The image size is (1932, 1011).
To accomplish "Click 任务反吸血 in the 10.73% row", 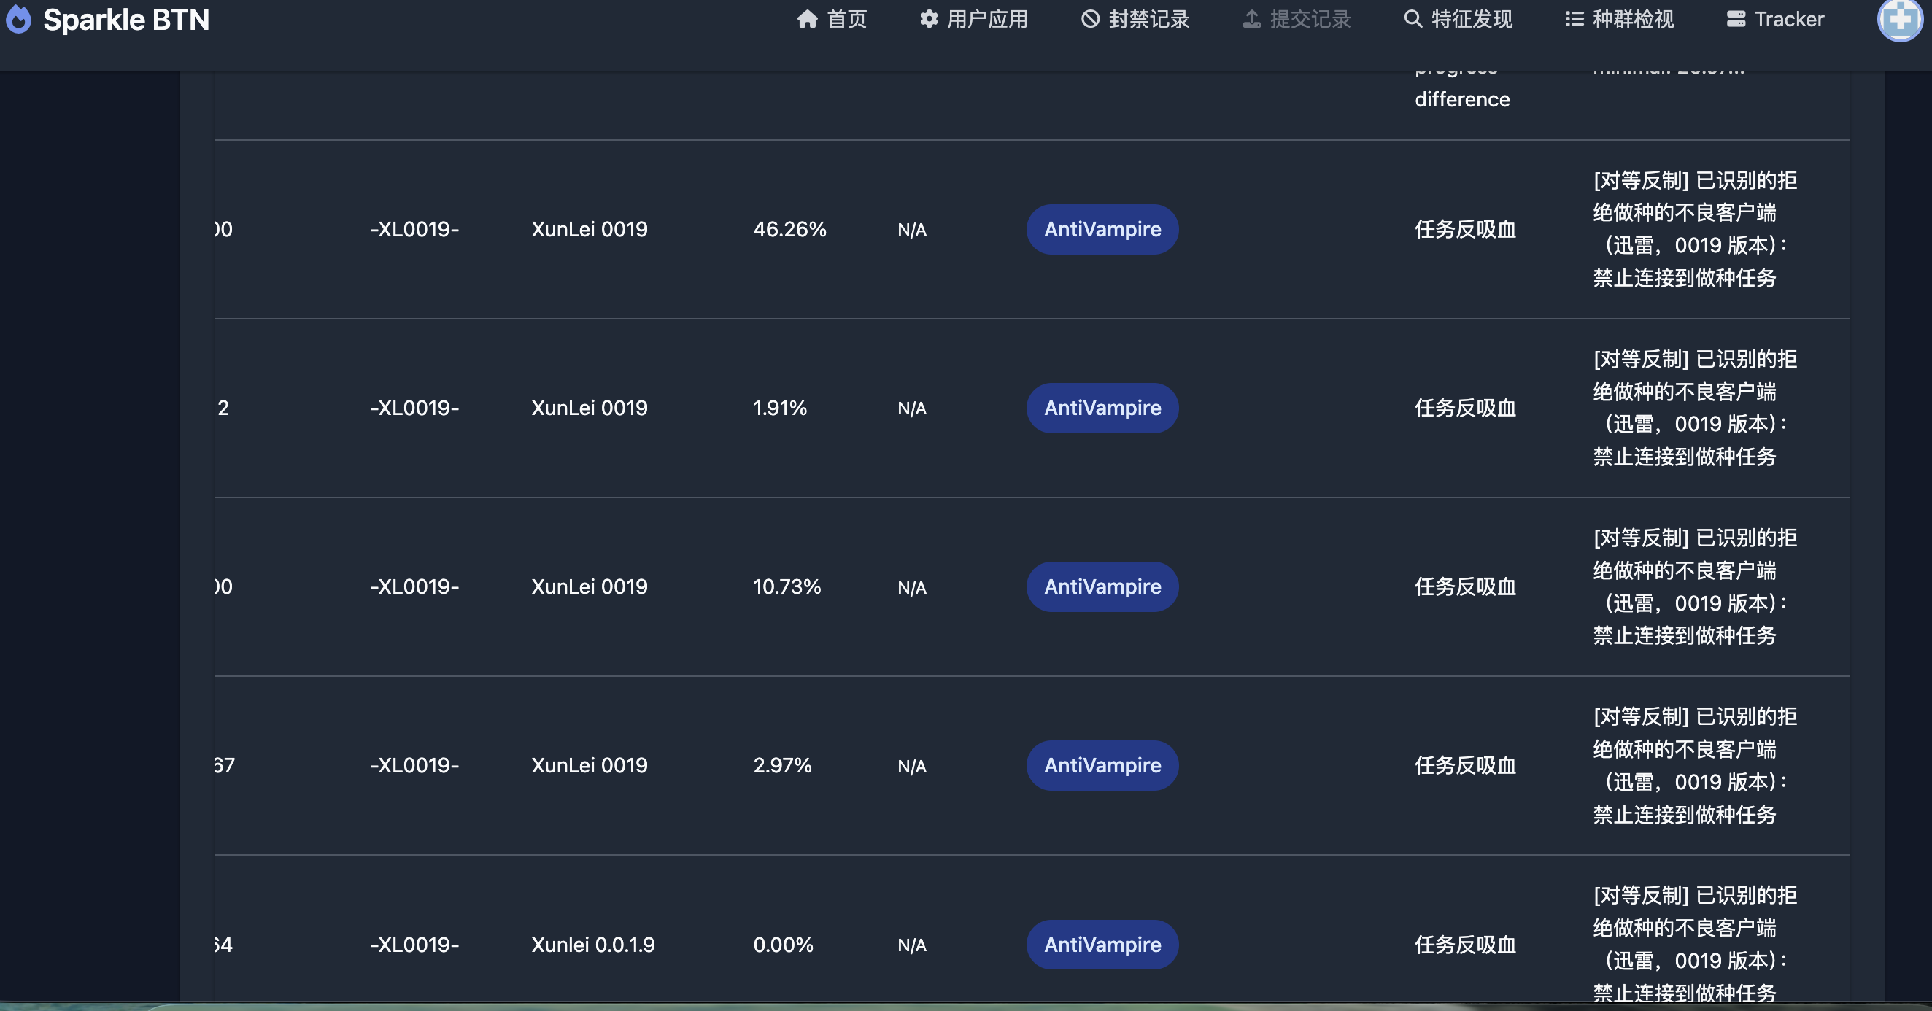I will (1466, 586).
